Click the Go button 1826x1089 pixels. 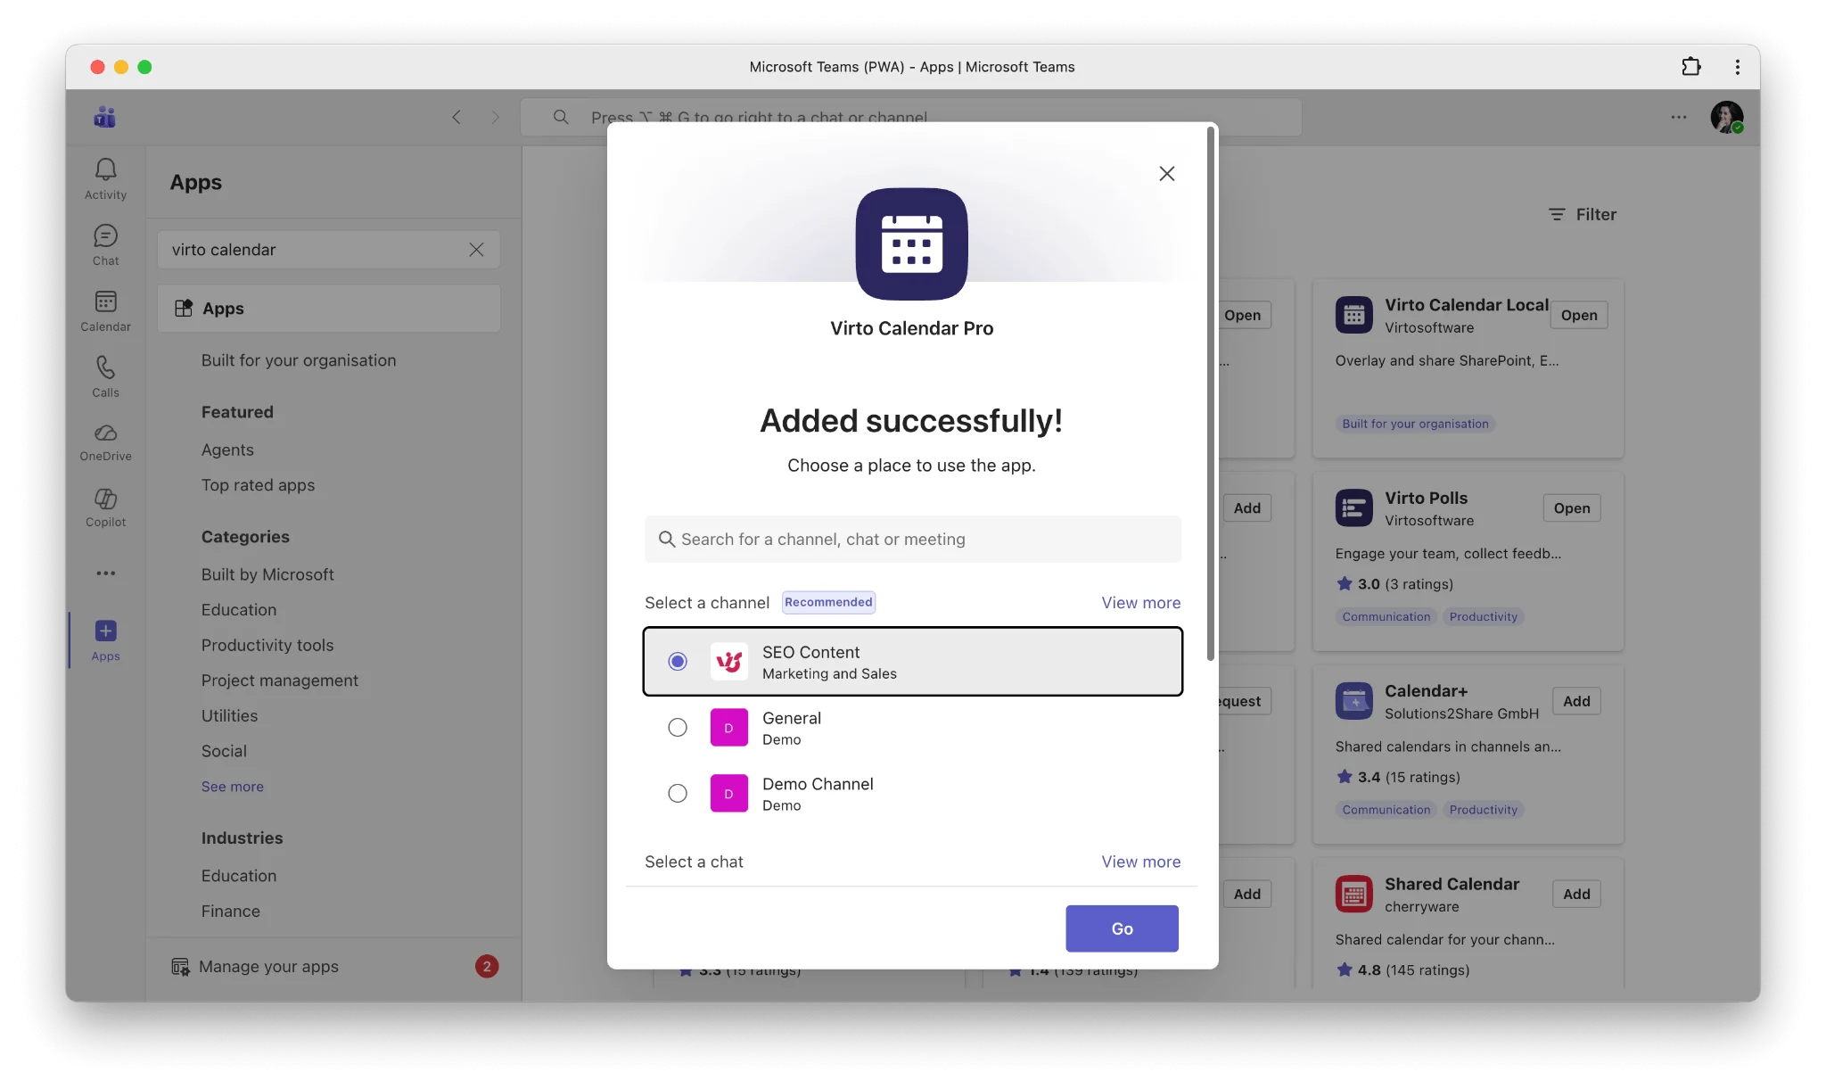tap(1122, 928)
